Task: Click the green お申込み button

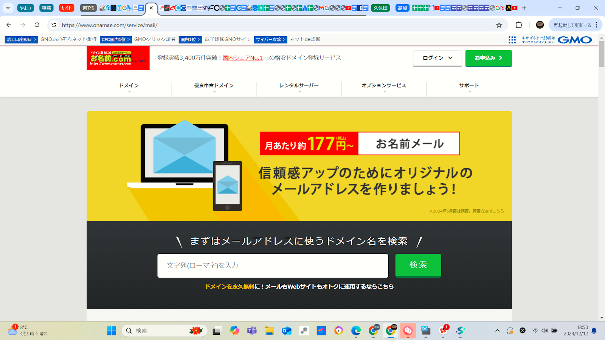Action: 489,58
